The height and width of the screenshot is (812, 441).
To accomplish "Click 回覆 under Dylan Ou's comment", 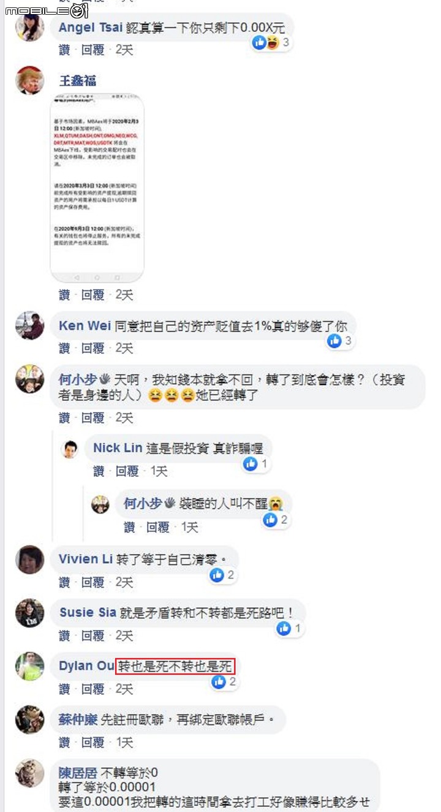I will click(93, 689).
